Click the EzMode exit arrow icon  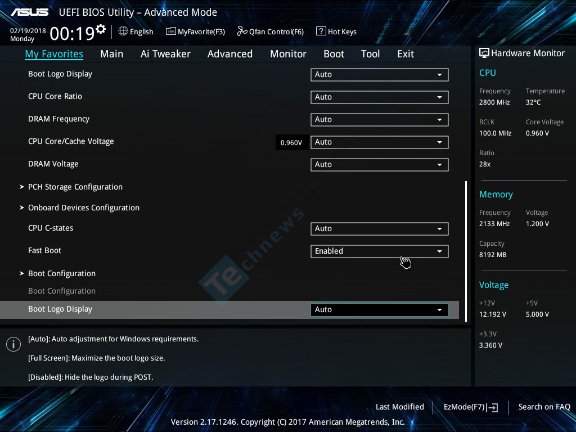492,407
